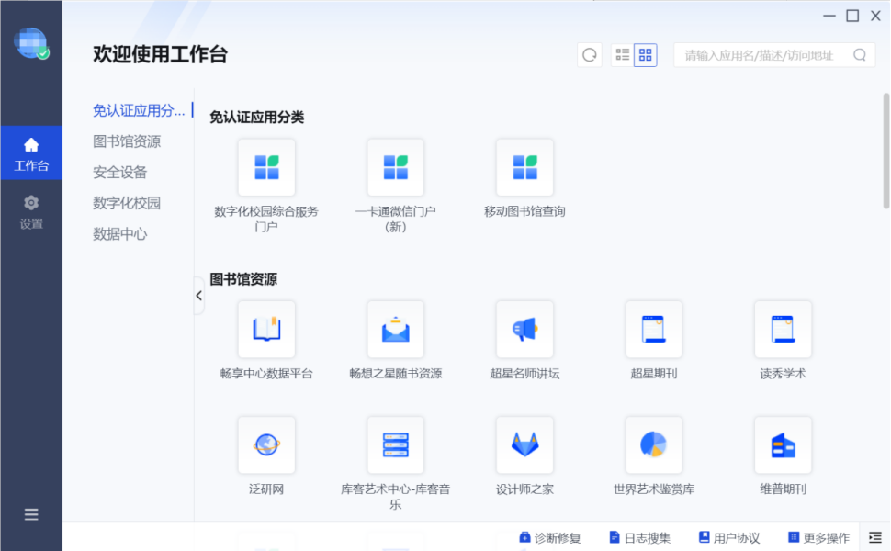Screen dimensions: 891x551
Task: Launch the 维普期刊 app
Action: [x=783, y=445]
